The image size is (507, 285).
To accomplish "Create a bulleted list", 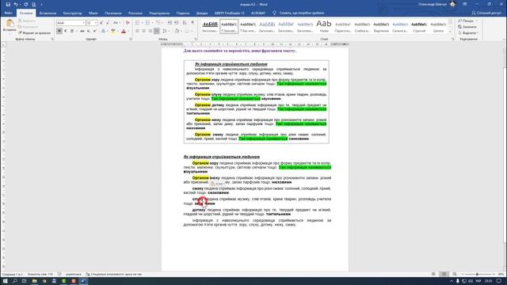I will coord(138,23).
